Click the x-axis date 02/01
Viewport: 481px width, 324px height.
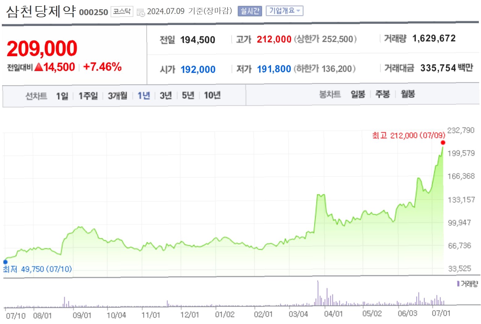click(x=263, y=314)
